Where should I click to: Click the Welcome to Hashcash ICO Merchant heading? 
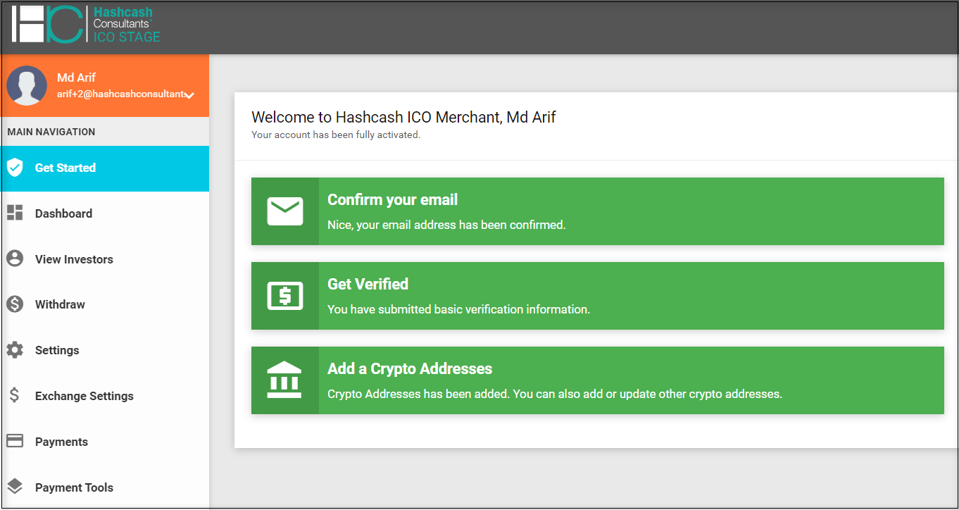point(403,117)
